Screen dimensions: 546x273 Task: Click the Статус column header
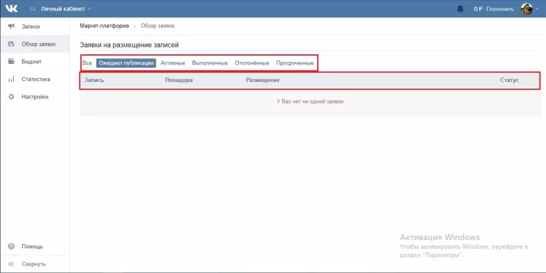point(509,80)
